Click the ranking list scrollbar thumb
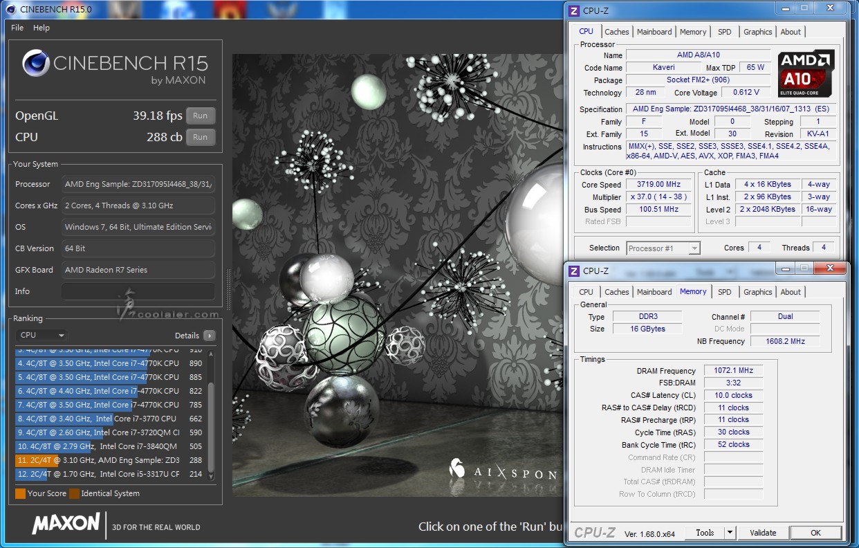The height and width of the screenshot is (548, 859). click(x=211, y=428)
